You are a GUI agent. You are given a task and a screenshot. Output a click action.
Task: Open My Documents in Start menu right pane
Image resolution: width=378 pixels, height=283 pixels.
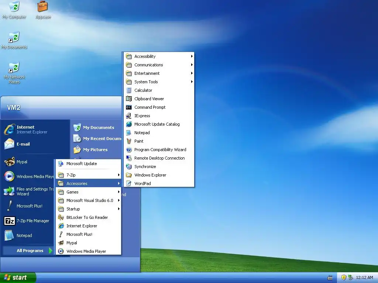pyautogui.click(x=96, y=127)
